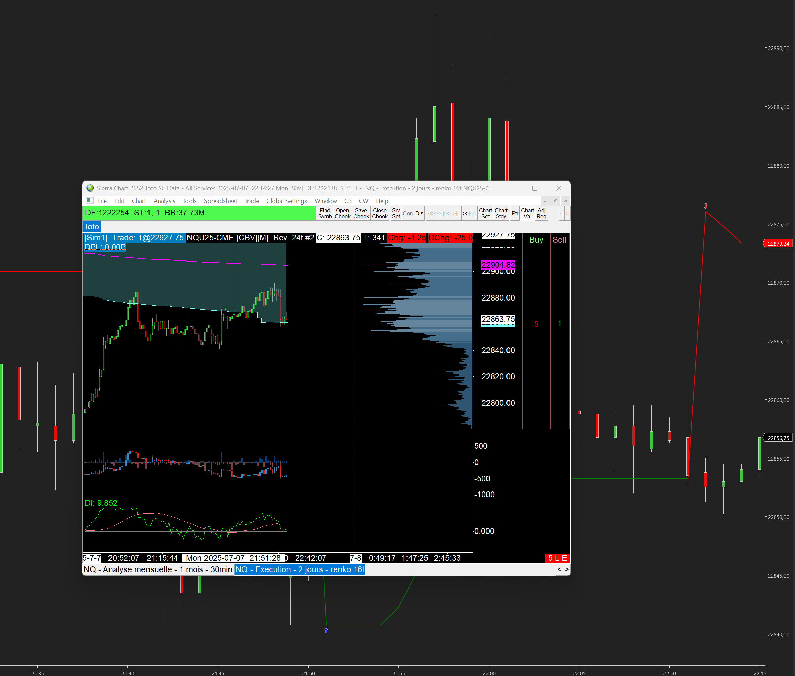Viewport: 795px width, 676px height.
Task: Toggle the Chart Val tool mode
Action: (527, 213)
